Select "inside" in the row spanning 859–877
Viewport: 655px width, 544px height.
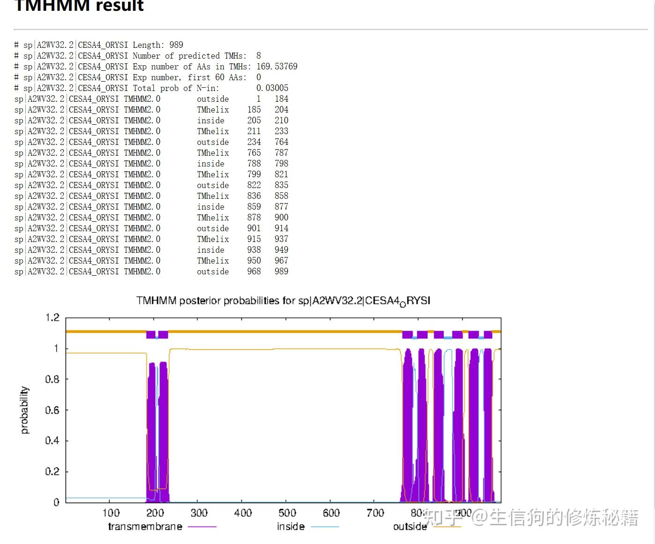[x=211, y=207]
